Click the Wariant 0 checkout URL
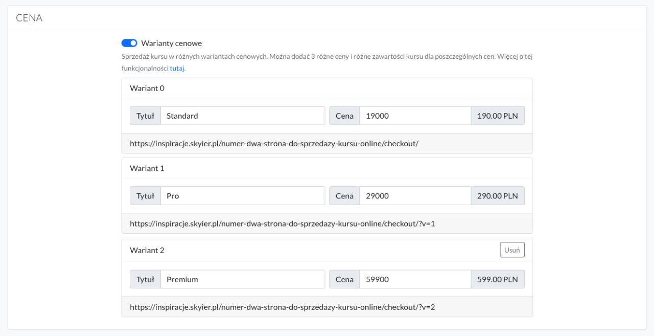This screenshot has width=654, height=336. 274,144
